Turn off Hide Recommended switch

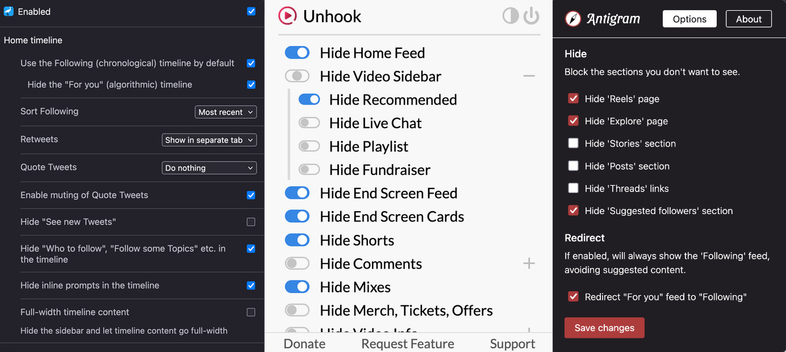click(310, 99)
